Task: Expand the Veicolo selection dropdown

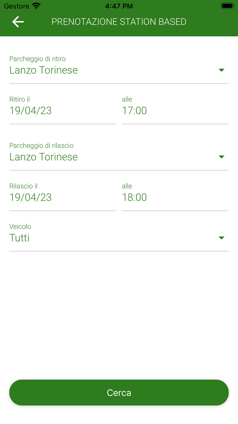Action: coord(222,238)
